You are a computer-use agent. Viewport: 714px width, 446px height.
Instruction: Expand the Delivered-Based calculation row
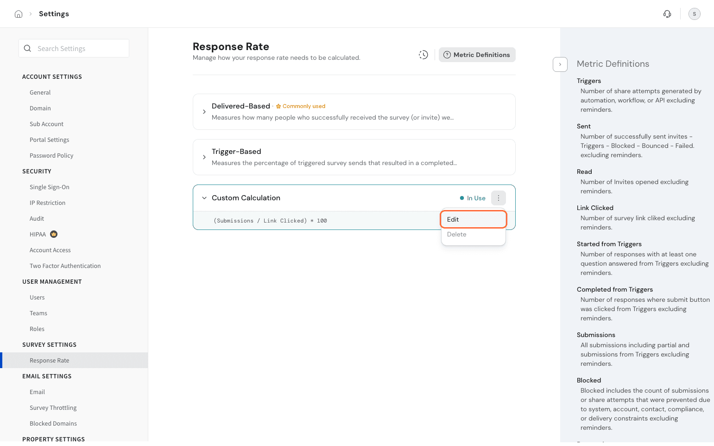click(204, 112)
